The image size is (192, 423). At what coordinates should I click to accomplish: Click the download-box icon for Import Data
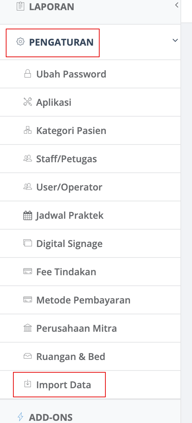click(27, 383)
